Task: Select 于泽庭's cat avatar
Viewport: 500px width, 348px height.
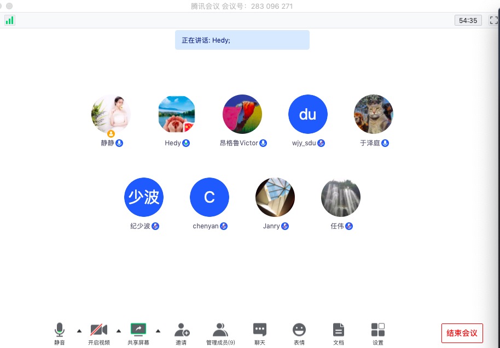Action: pos(374,114)
